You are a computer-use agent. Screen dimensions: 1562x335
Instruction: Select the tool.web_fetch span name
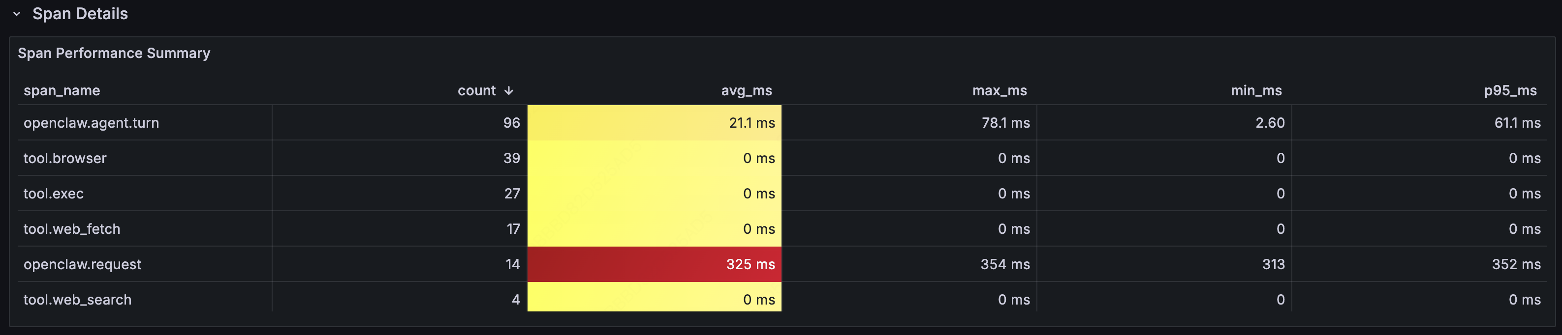tap(71, 229)
